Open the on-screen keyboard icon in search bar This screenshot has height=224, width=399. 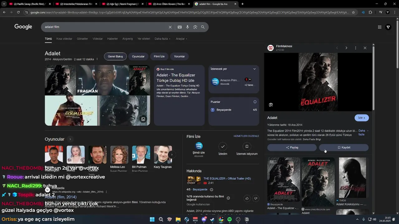click(x=180, y=27)
